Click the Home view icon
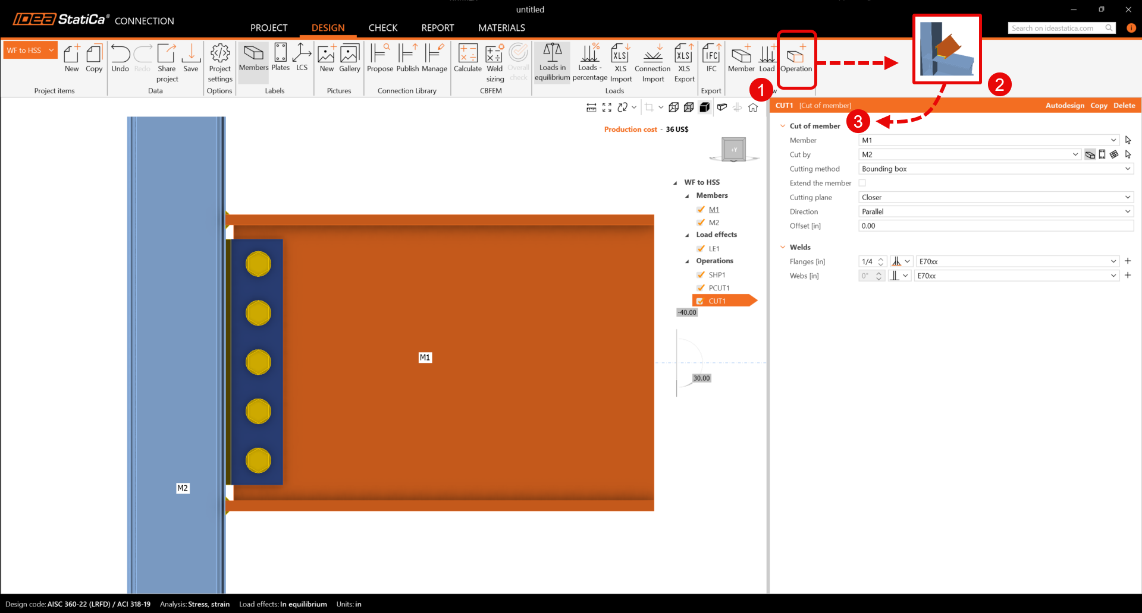This screenshot has height=613, width=1142. (x=753, y=108)
